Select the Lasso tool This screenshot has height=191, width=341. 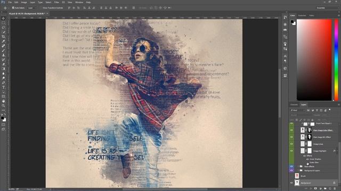click(x=3, y=28)
